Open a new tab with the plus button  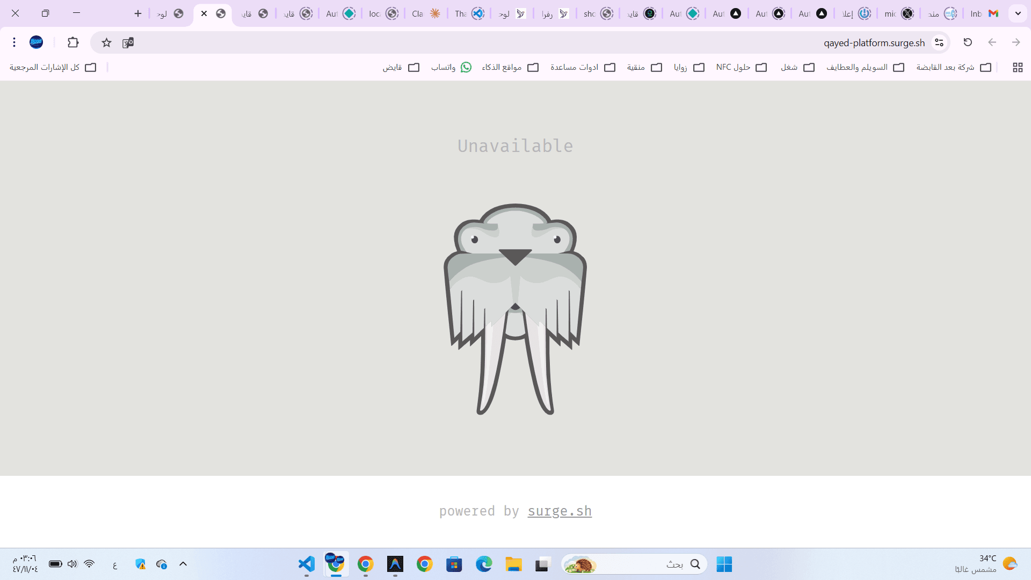[138, 13]
